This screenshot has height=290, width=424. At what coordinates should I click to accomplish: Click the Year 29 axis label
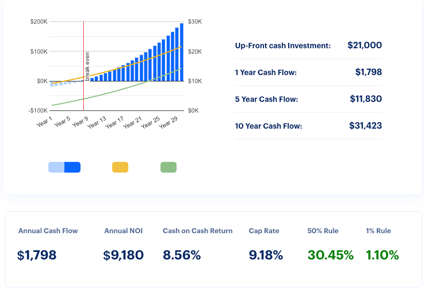coord(169,123)
